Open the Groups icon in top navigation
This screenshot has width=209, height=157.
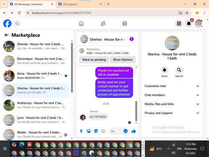125,23
